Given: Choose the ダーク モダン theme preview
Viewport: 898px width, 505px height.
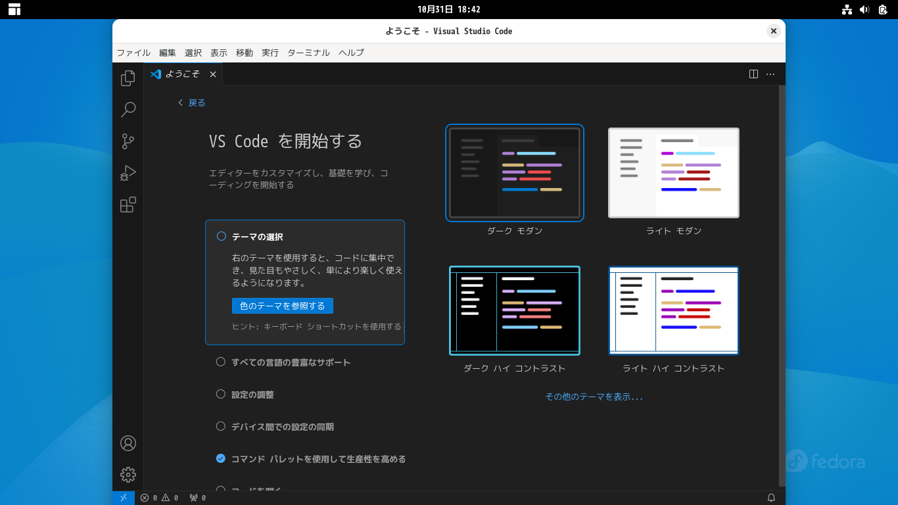Looking at the screenshot, I should point(515,173).
